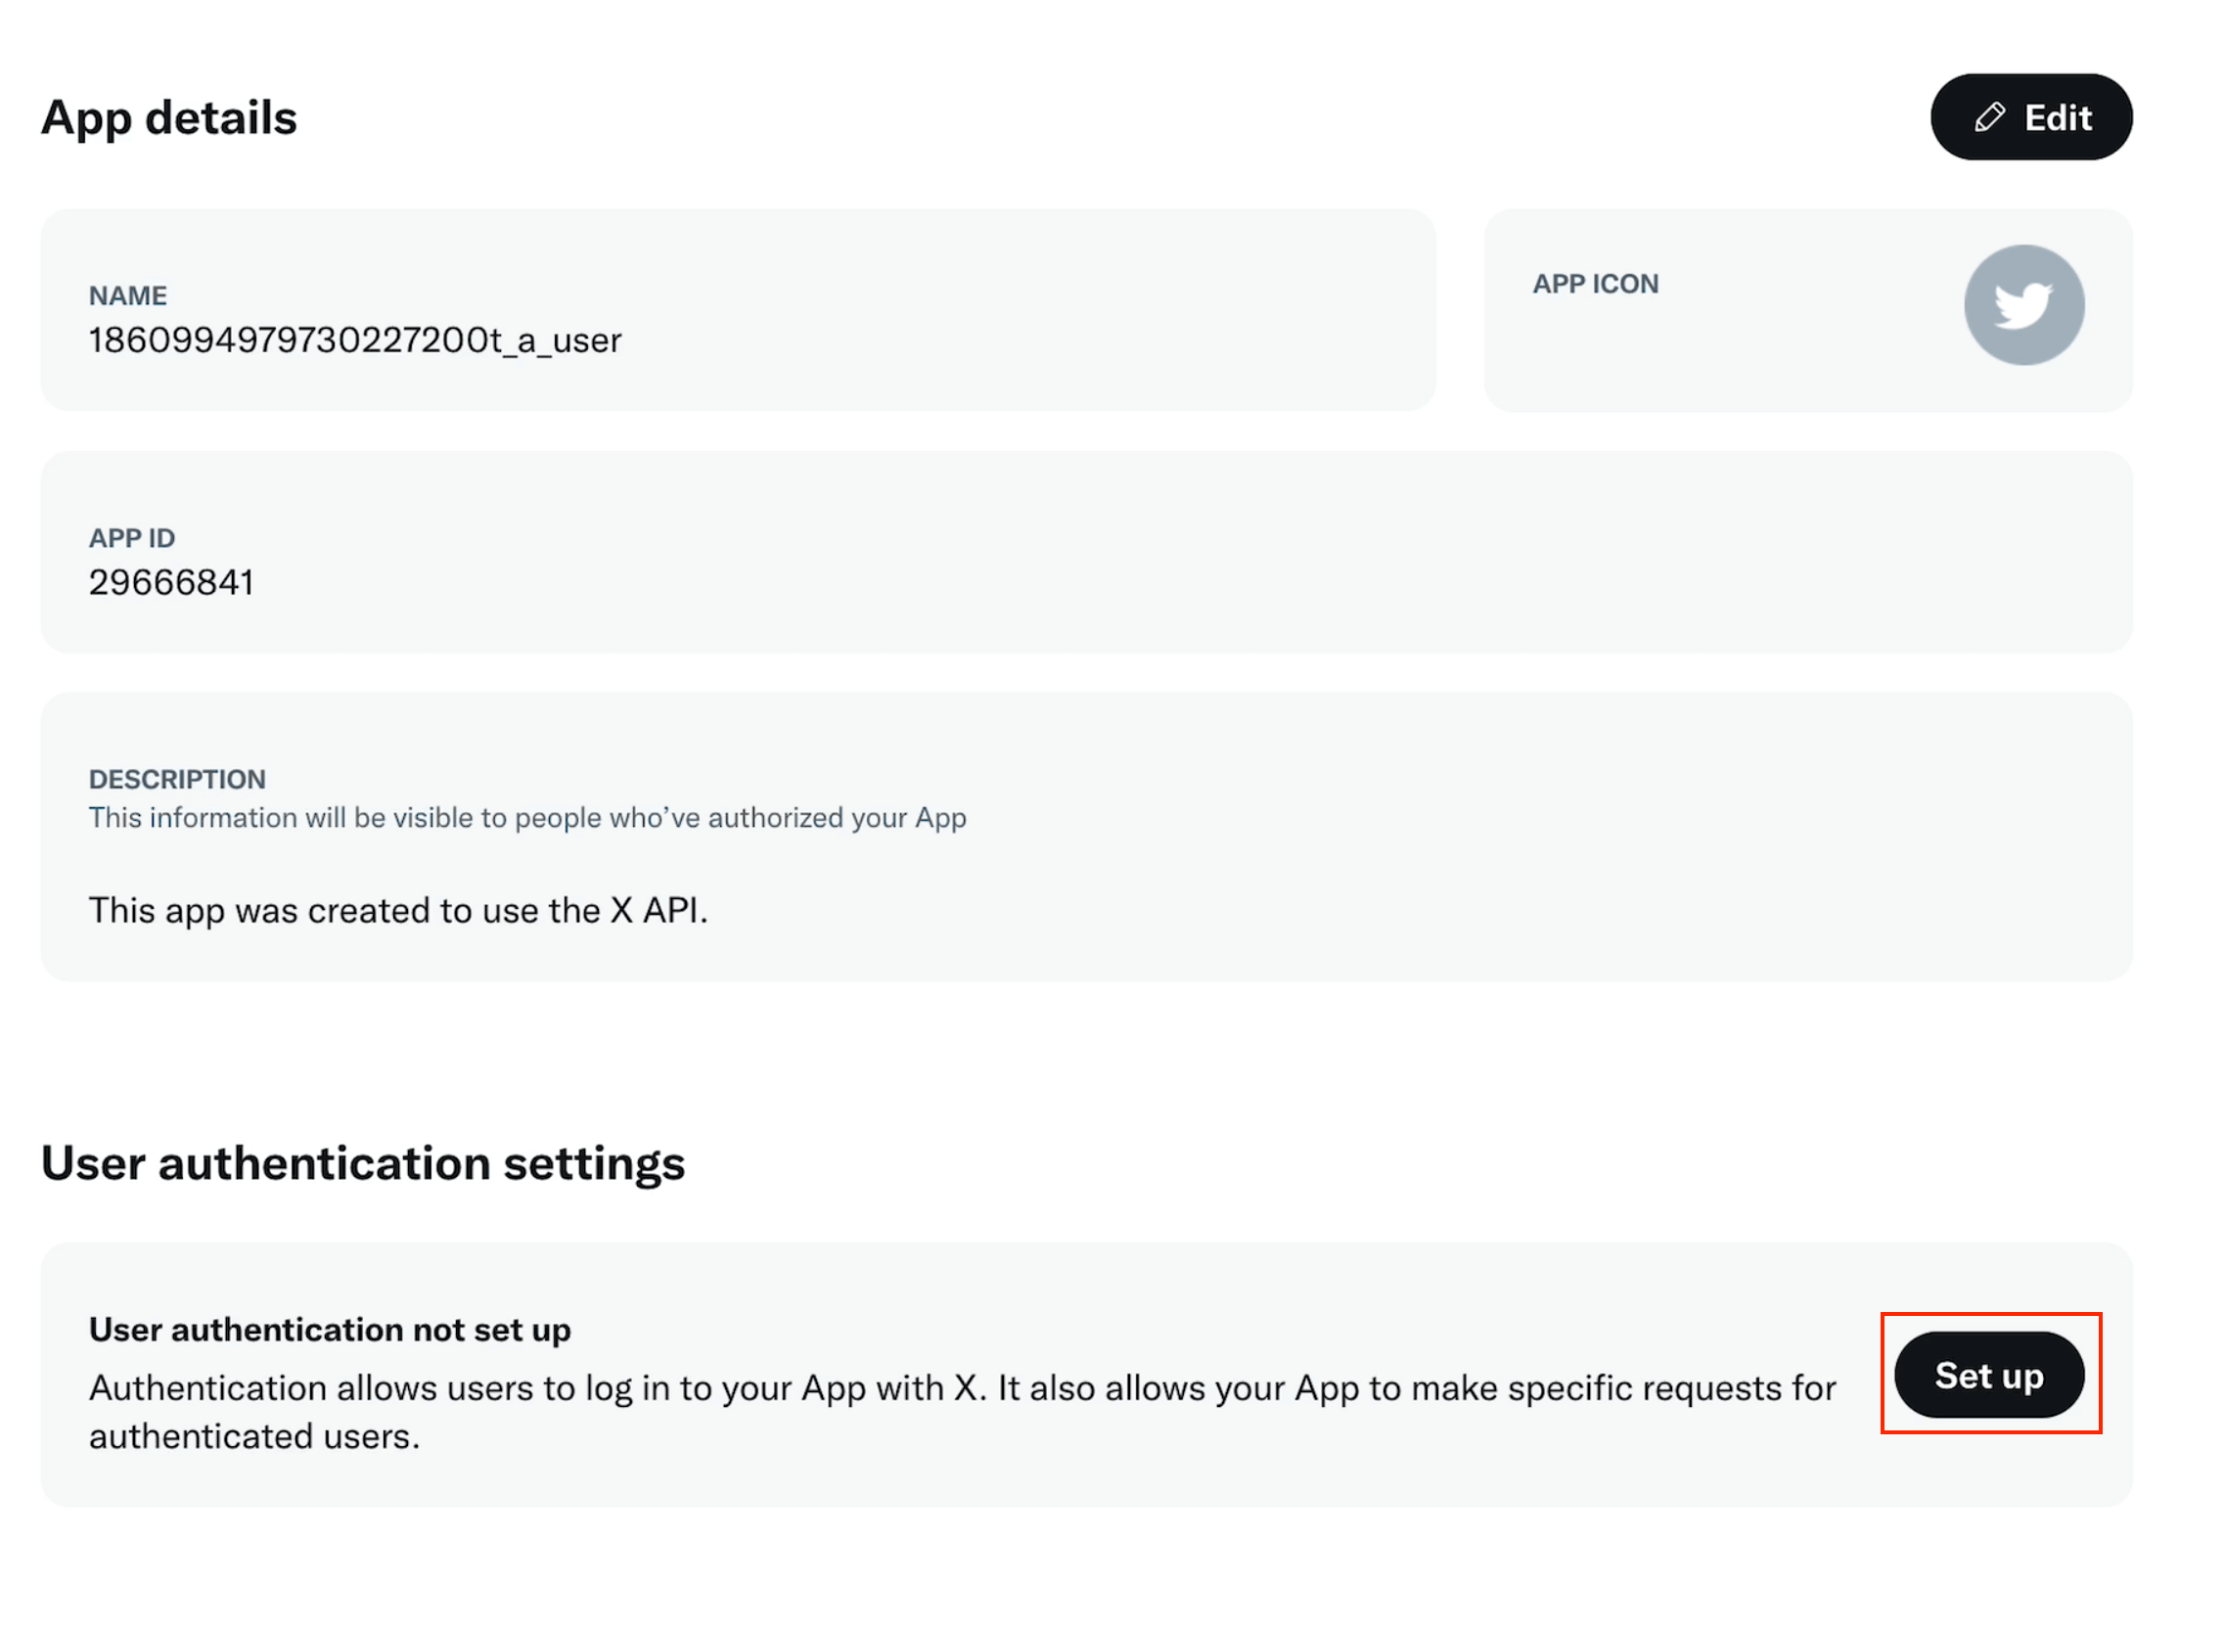
Task: Open authentication setup via the highlighted Set up control
Action: (x=1989, y=1376)
